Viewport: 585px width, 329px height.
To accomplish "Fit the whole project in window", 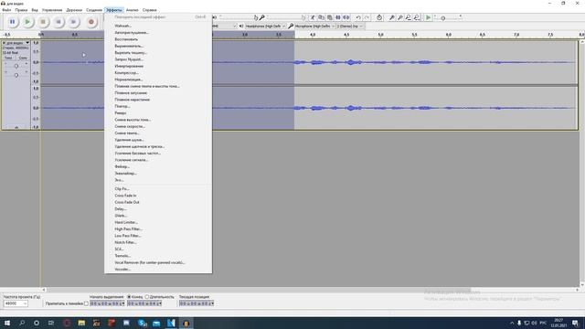I will (x=417, y=17).
